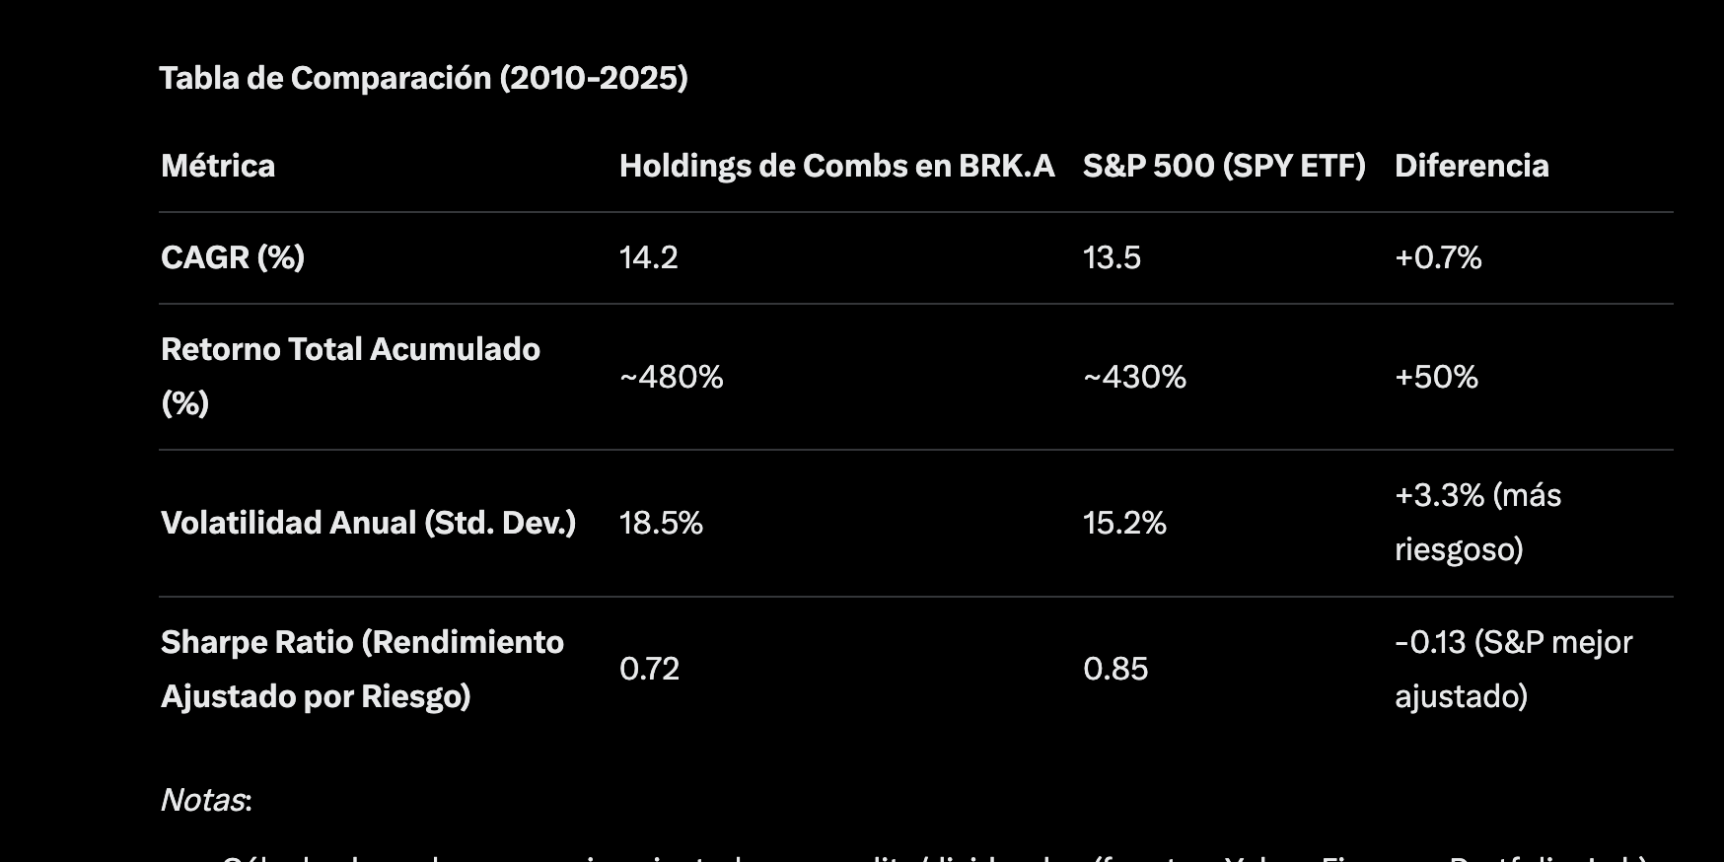Click the '+3.3% (más riesgoso)' cell
Image resolution: width=1724 pixels, height=862 pixels.
[1477, 522]
